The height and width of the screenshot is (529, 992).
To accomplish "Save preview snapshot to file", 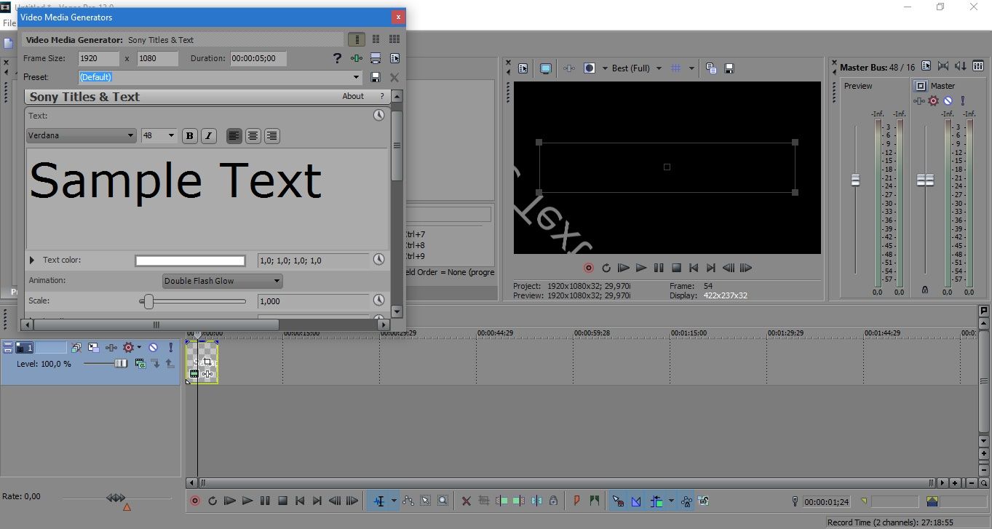I will click(x=729, y=68).
